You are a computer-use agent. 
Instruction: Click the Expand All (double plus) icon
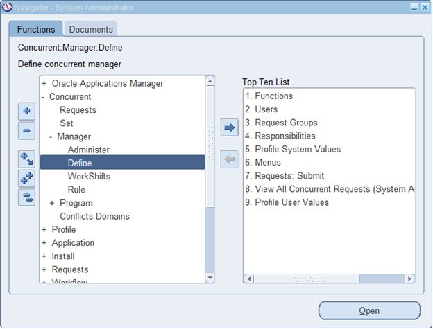(26, 179)
